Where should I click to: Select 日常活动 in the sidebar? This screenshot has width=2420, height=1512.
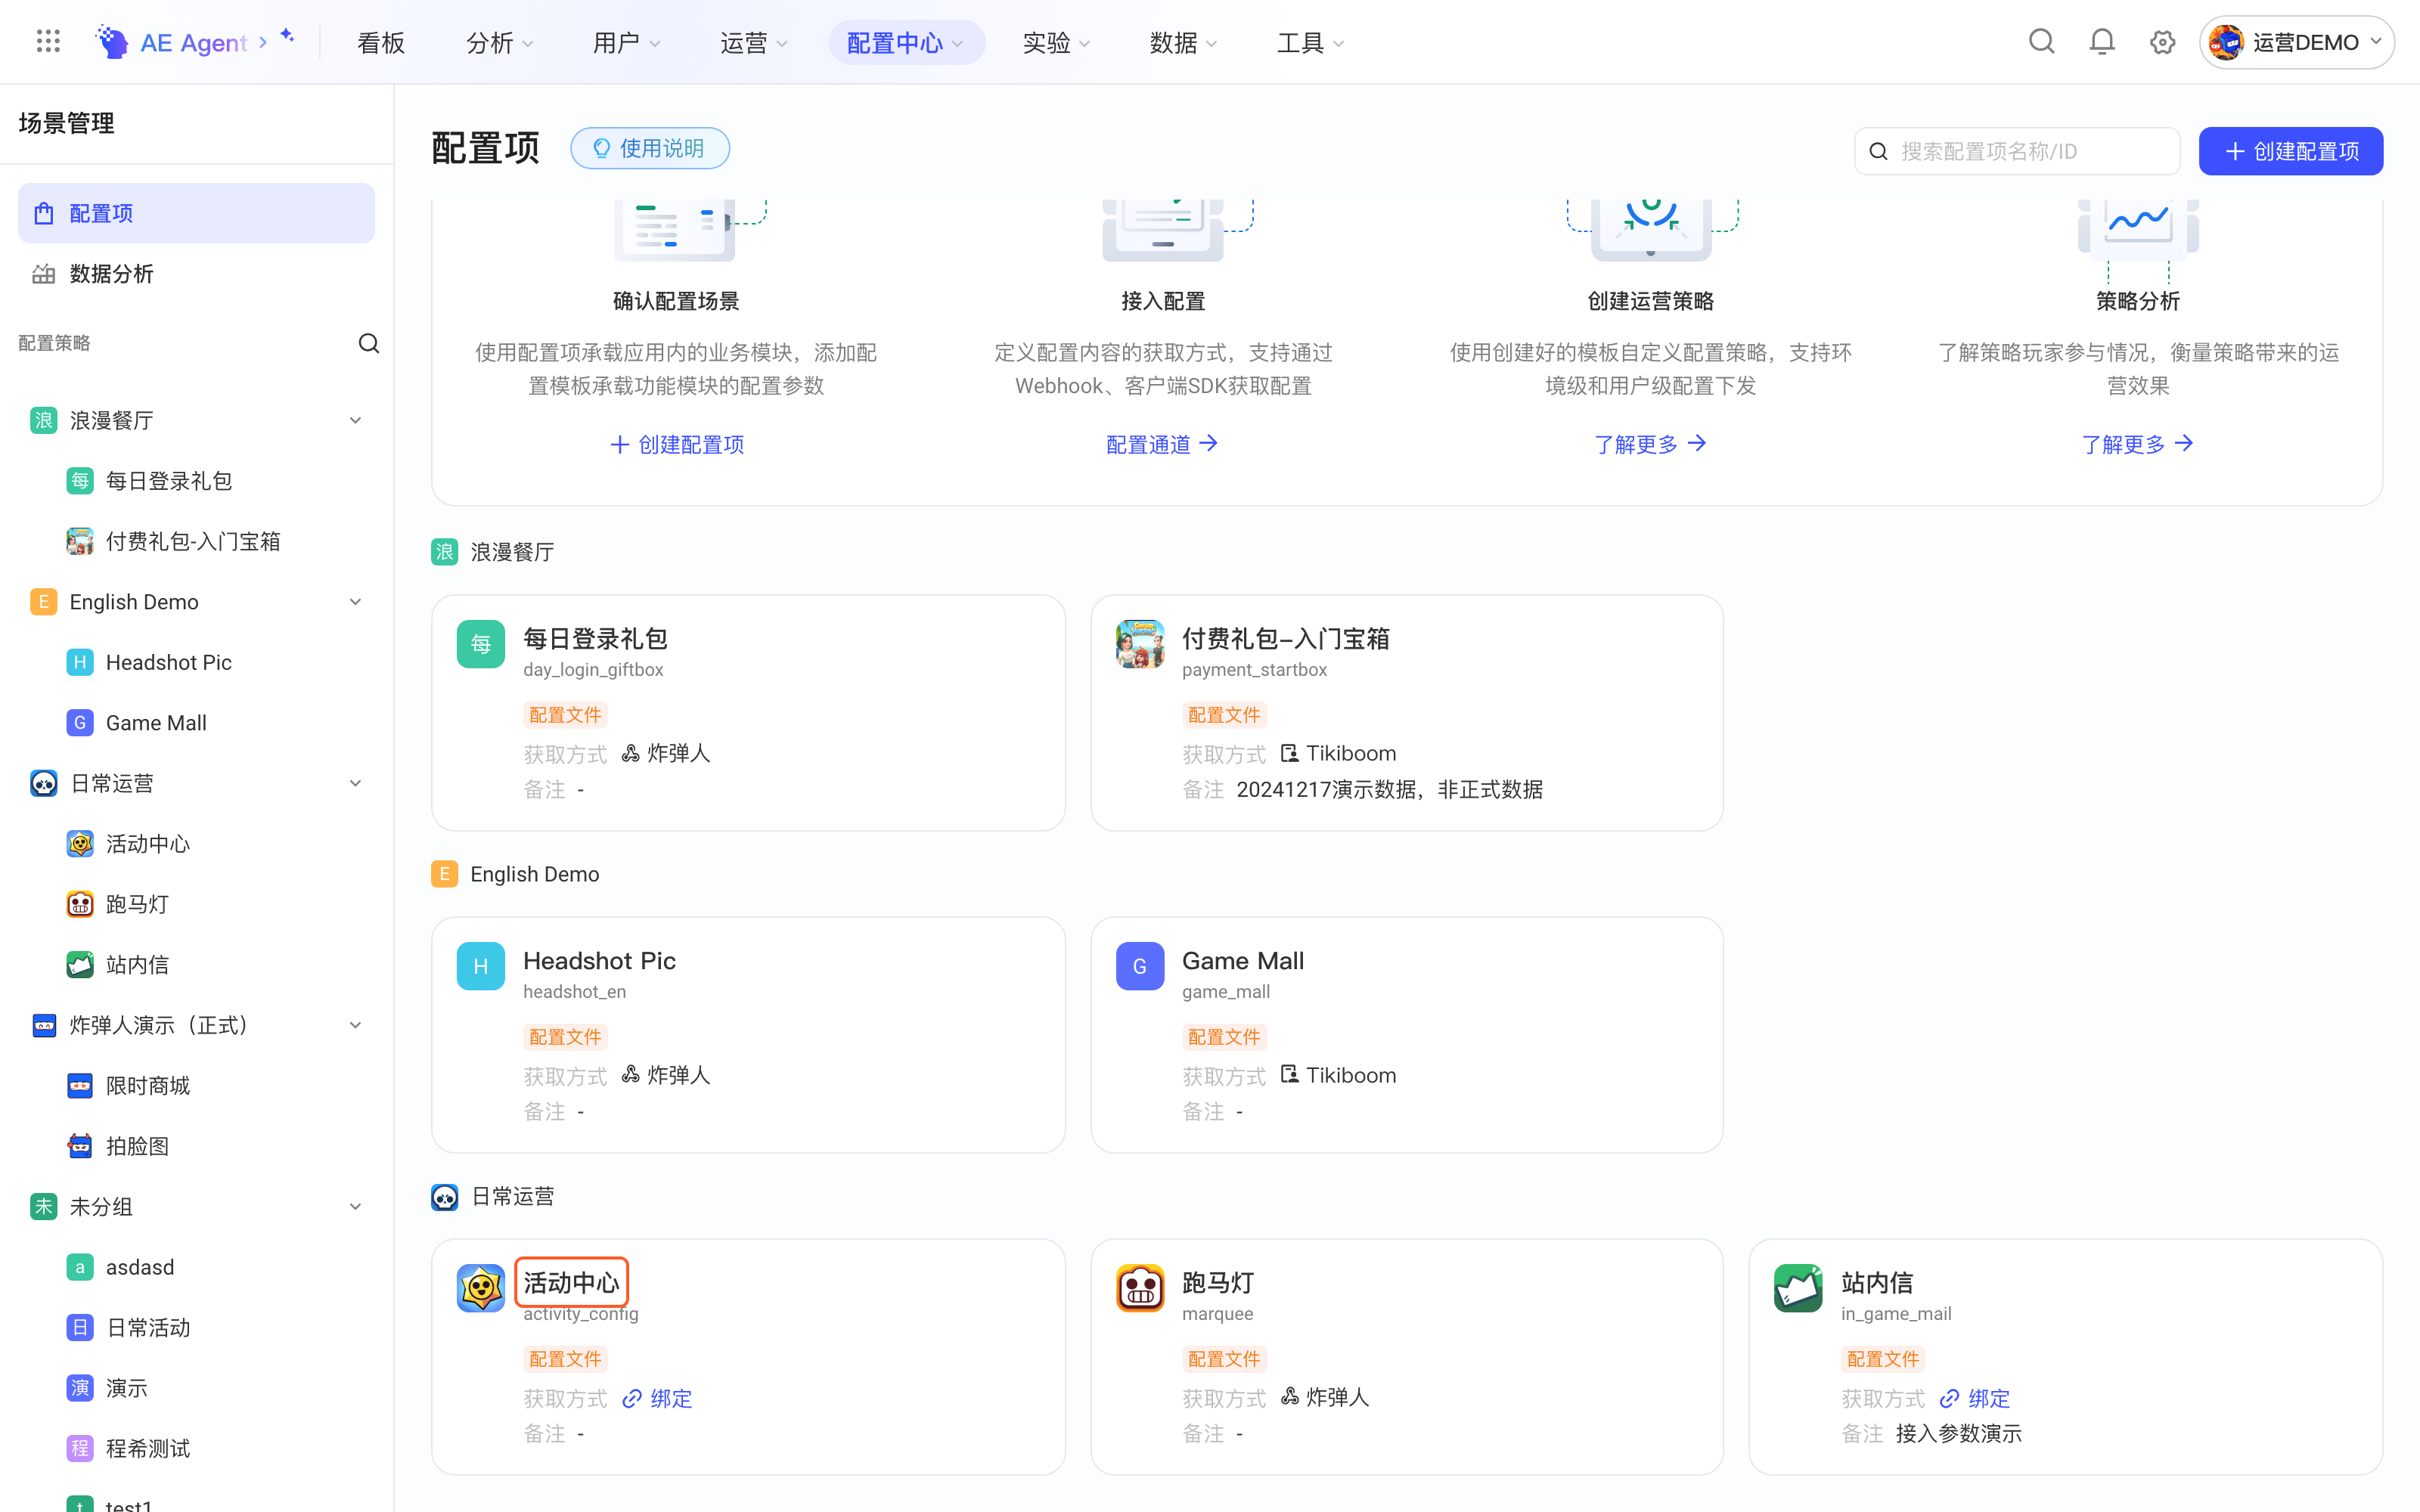[x=148, y=1328]
